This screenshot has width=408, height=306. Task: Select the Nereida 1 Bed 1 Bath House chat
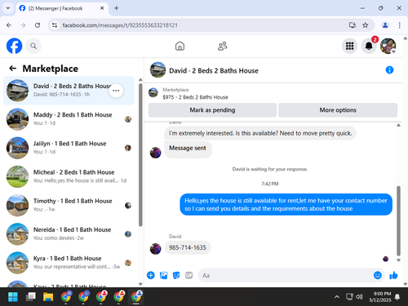click(69, 234)
